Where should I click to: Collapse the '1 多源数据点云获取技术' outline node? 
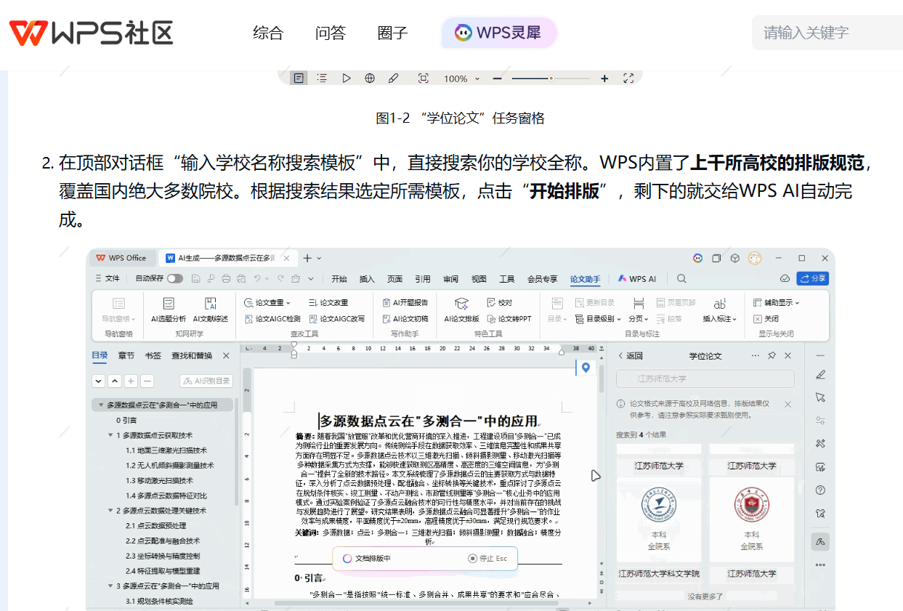tap(110, 435)
